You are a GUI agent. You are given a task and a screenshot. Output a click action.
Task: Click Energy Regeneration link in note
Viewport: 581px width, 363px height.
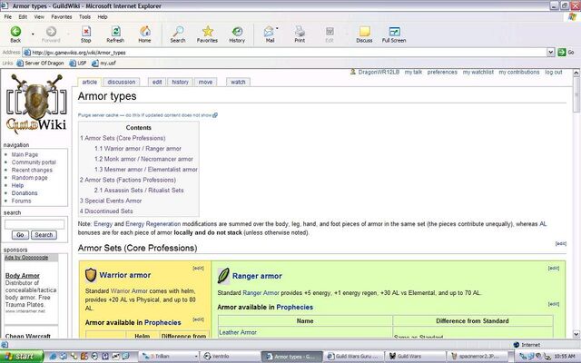153,224
